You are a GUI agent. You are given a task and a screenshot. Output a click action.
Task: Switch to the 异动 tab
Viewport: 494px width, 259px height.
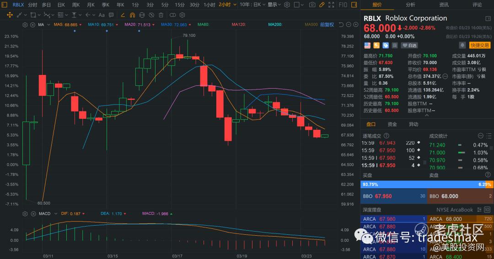pyautogui.click(x=413, y=124)
